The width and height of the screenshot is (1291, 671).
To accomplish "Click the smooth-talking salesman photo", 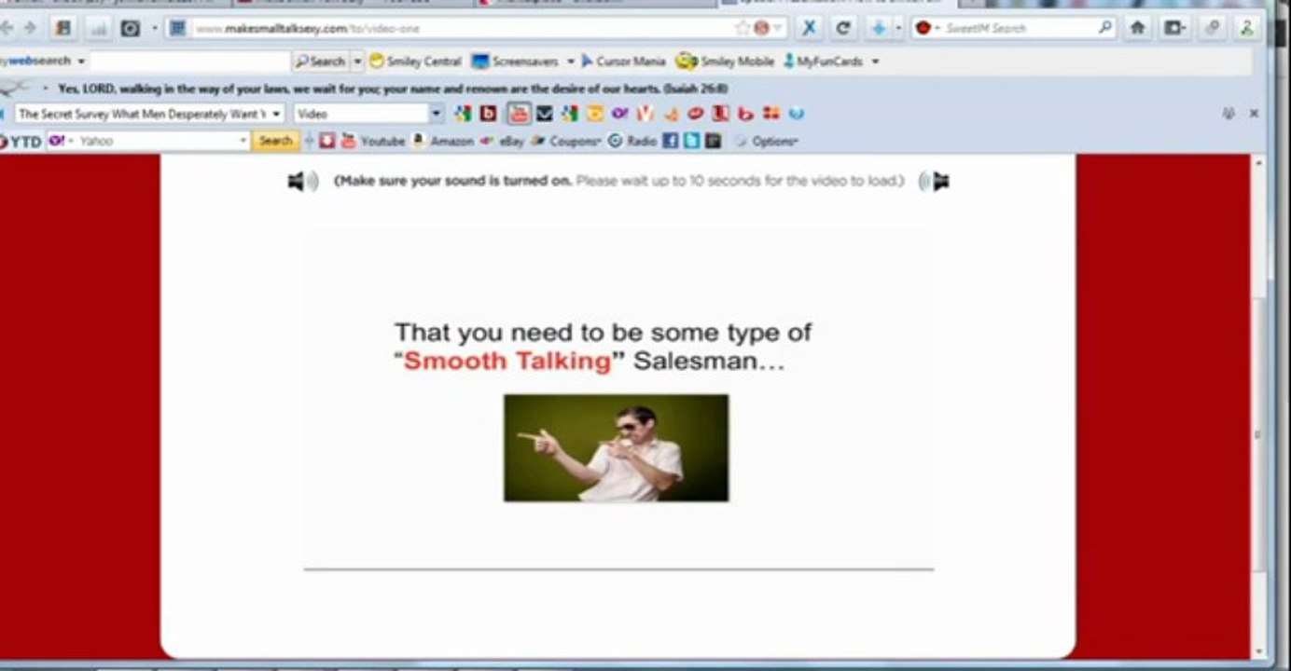I will click(x=617, y=448).
